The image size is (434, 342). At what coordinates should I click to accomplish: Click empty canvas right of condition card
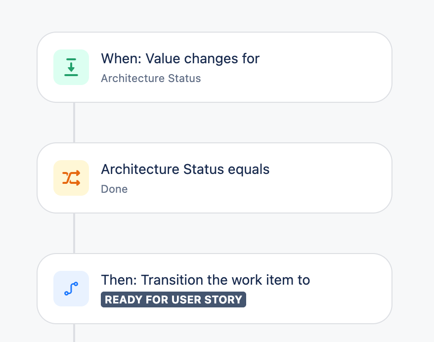click(x=413, y=178)
